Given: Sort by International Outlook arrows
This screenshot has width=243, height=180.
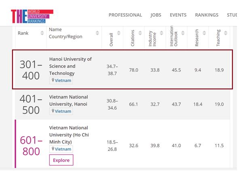Looking at the screenshot, I should click(x=182, y=33).
